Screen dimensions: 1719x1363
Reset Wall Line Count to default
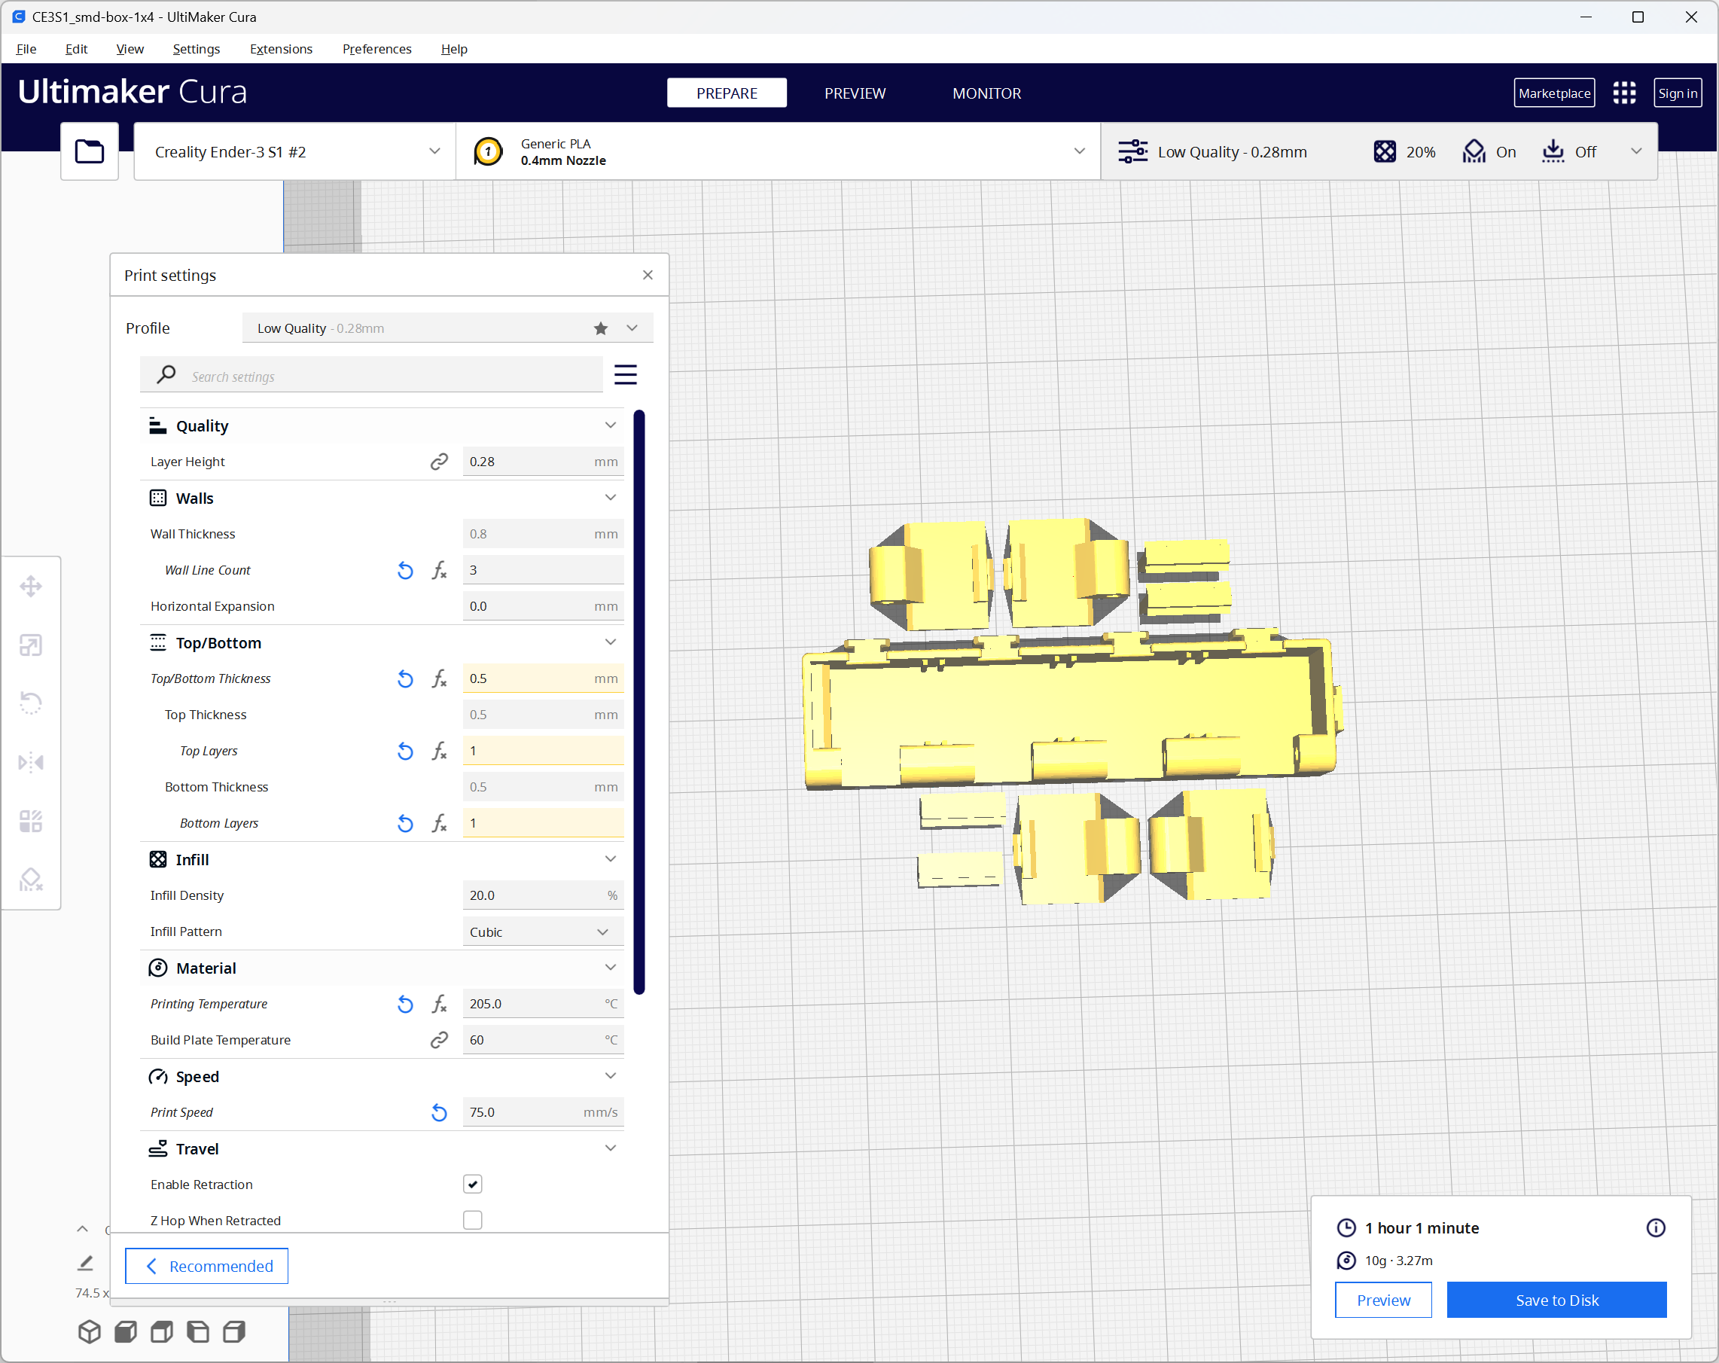[x=405, y=570]
